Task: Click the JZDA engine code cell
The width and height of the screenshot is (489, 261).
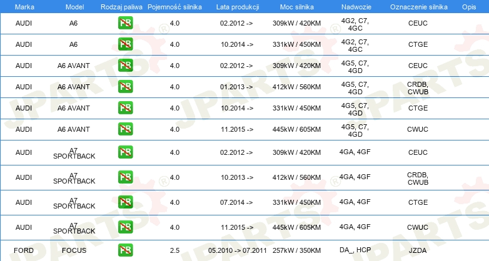Action: 417,250
